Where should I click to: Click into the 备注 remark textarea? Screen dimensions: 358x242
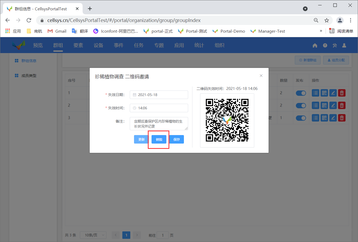tap(159, 124)
